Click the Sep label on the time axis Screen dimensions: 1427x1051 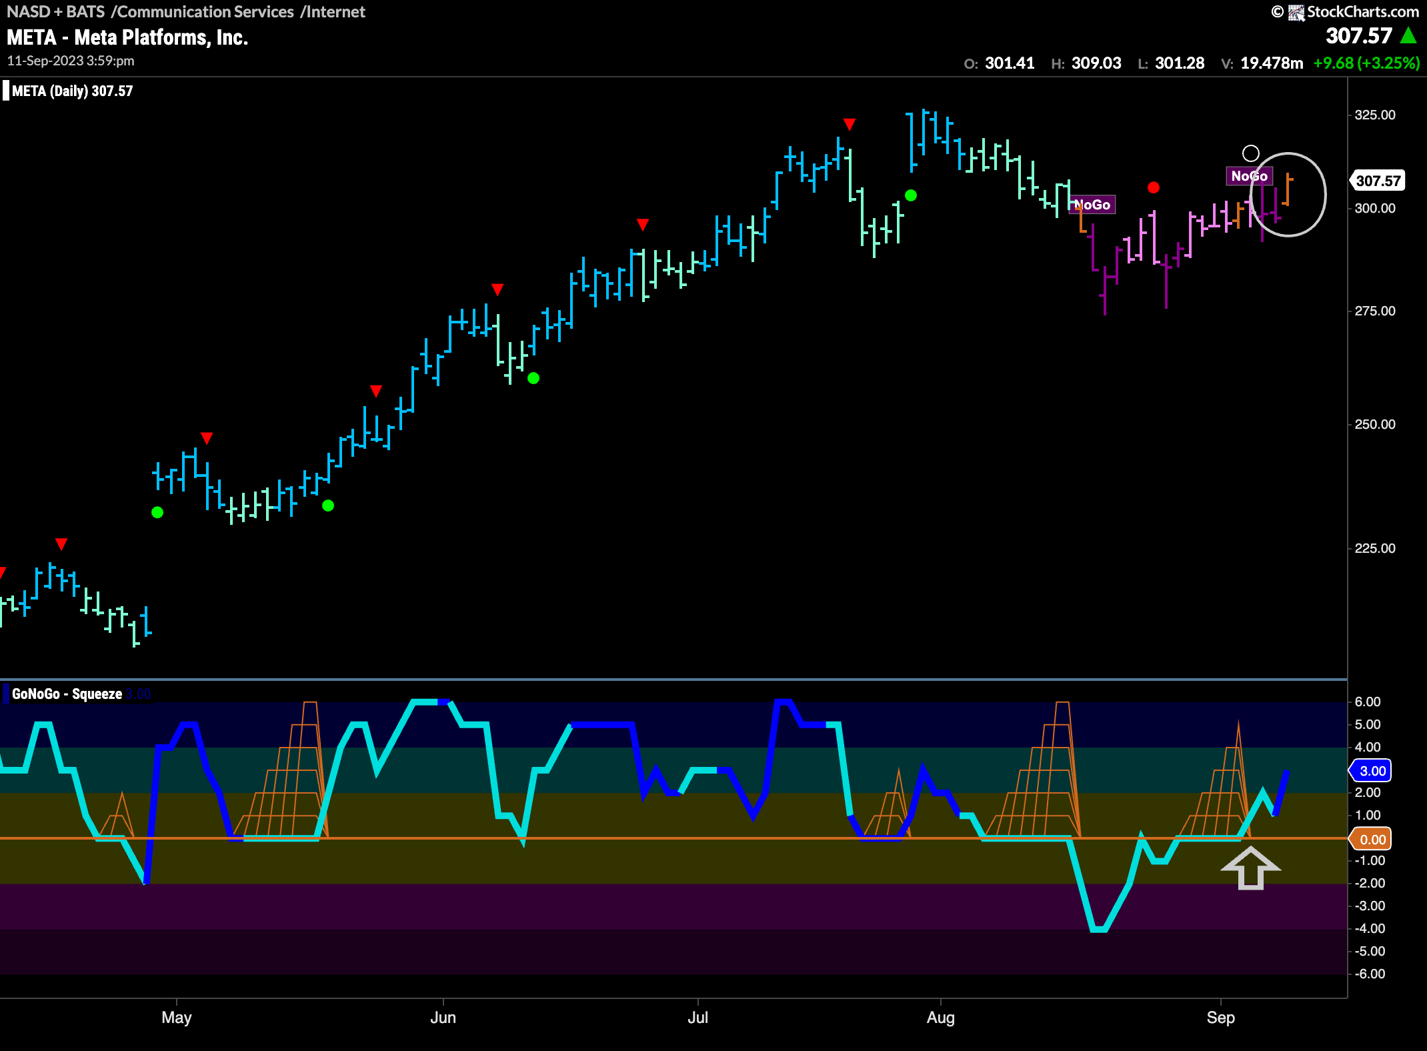(x=1221, y=1018)
